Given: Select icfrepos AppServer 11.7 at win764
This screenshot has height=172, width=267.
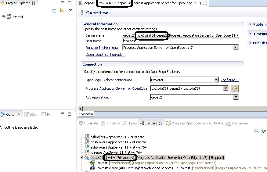Looking at the screenshot, I should [116, 152].
